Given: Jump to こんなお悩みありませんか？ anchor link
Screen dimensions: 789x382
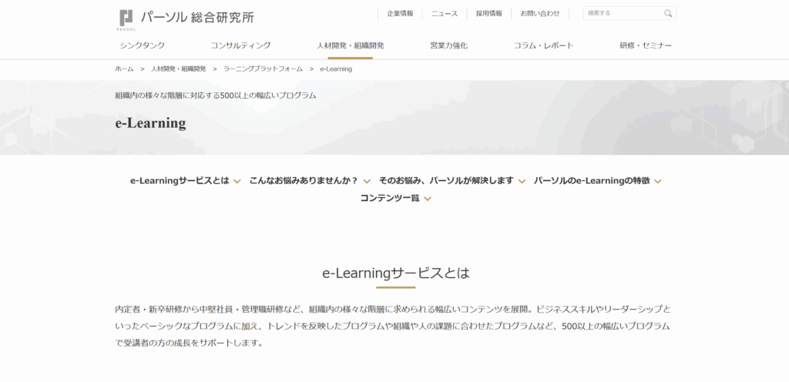Looking at the screenshot, I should [304, 180].
